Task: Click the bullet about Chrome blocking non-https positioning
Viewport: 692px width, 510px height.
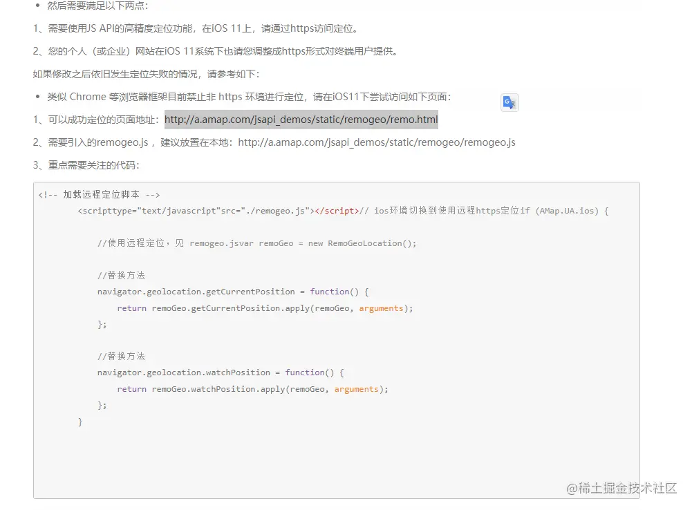Action: tap(249, 97)
